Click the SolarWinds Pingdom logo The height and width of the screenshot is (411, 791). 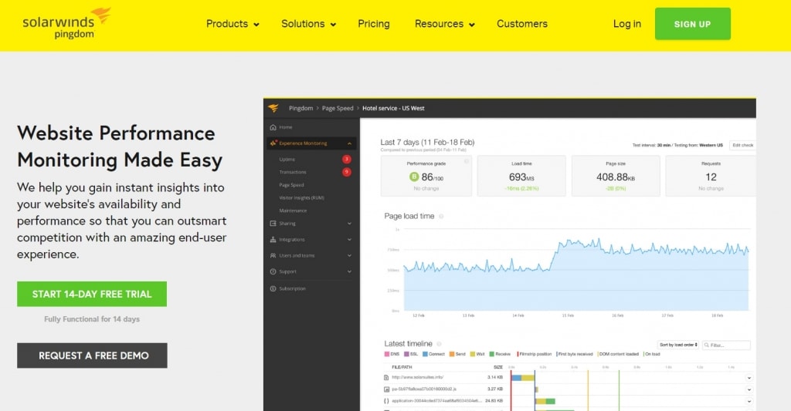click(x=66, y=23)
